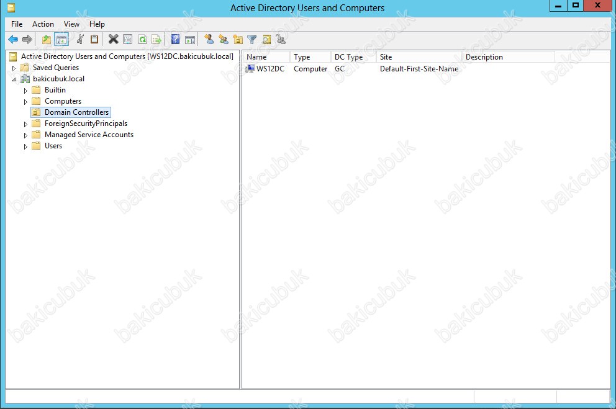Create a new group with toolbar icon
The height and width of the screenshot is (409, 616).
(224, 39)
